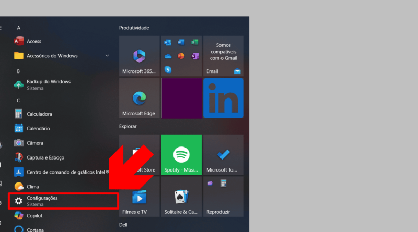Open the Microsoft Store tile

140,154
